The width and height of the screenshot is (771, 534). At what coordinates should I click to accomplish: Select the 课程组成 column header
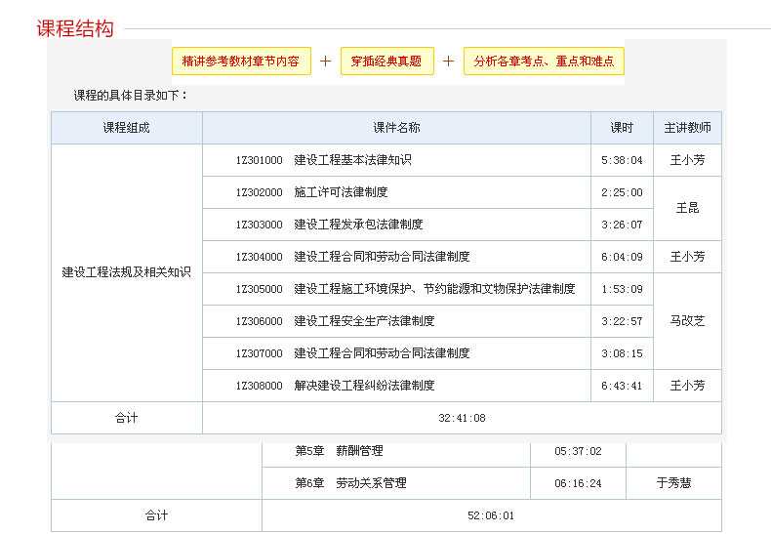pyautogui.click(x=127, y=128)
